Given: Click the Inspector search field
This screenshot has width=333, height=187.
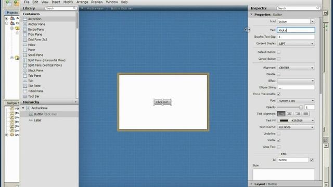Looking at the screenshot, I should point(298,8).
